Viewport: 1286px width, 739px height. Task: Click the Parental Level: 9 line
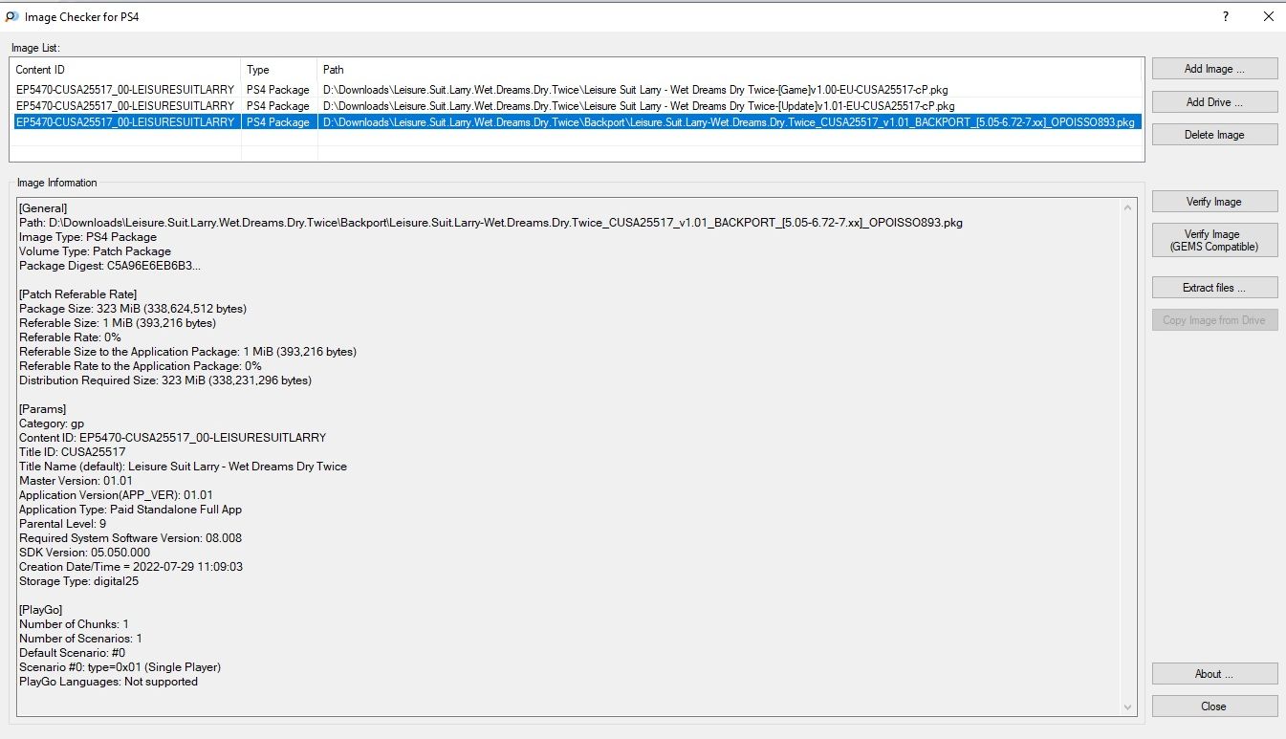tap(62, 524)
